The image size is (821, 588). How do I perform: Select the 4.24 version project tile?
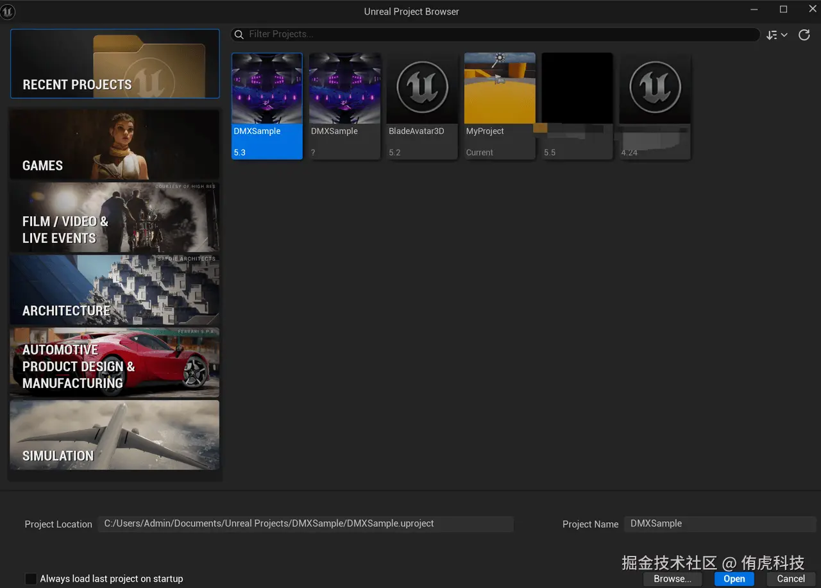click(655, 106)
